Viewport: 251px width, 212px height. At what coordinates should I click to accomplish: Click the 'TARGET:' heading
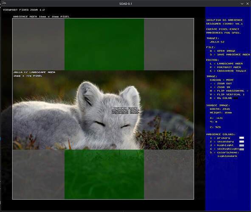pos(213,38)
